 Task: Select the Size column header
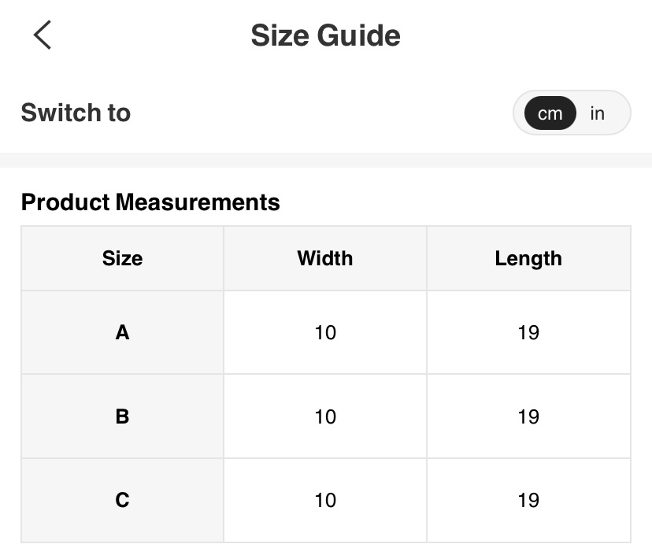(x=122, y=258)
